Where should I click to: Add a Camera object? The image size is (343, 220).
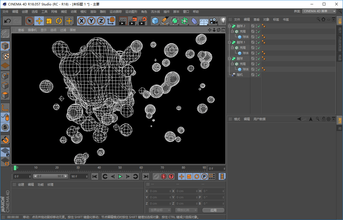click(214, 21)
